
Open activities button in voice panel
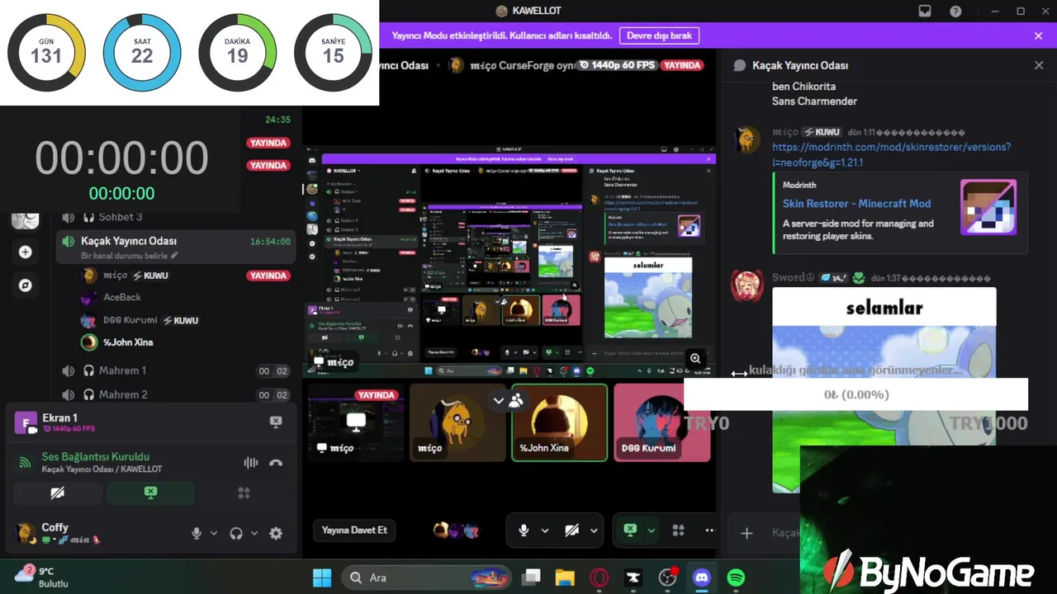(x=244, y=493)
